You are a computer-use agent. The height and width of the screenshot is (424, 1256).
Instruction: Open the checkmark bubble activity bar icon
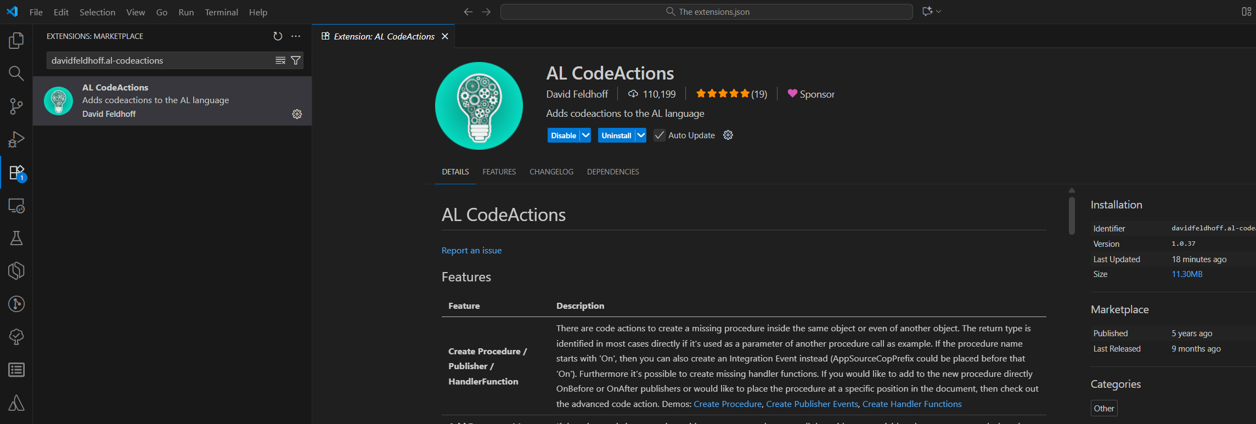[x=16, y=337]
